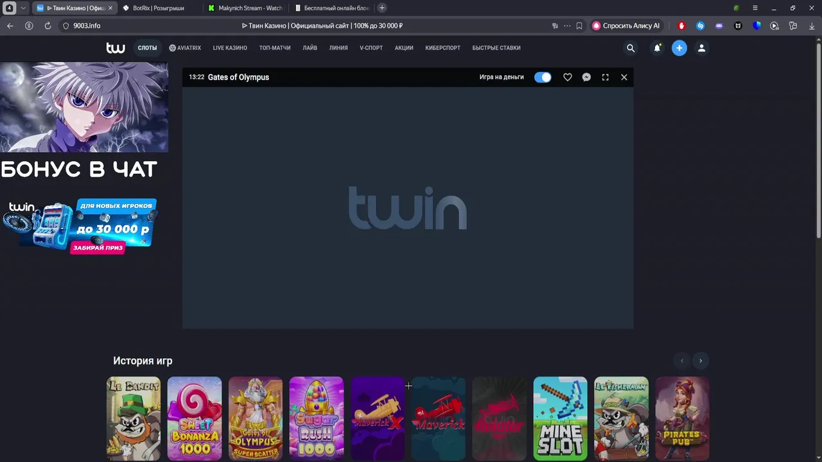
Task: Open the black cat extension icon
Action: click(738, 26)
